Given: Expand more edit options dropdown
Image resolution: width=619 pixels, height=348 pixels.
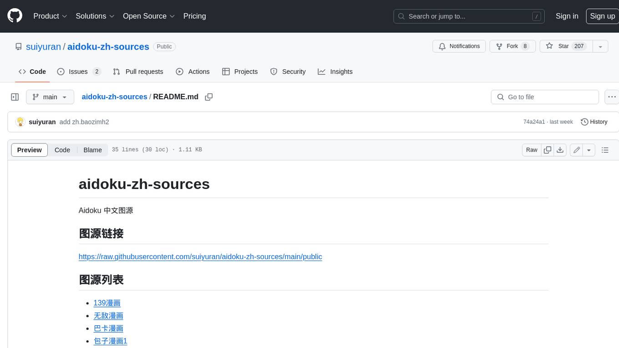Looking at the screenshot, I should point(589,150).
